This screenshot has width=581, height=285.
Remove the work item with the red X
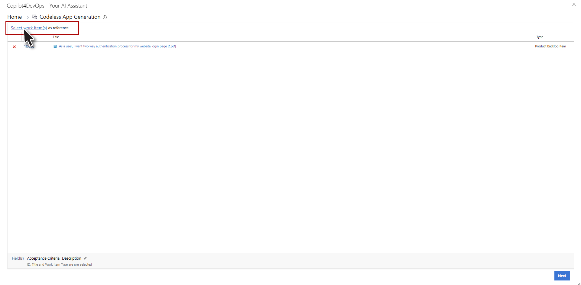[14, 47]
